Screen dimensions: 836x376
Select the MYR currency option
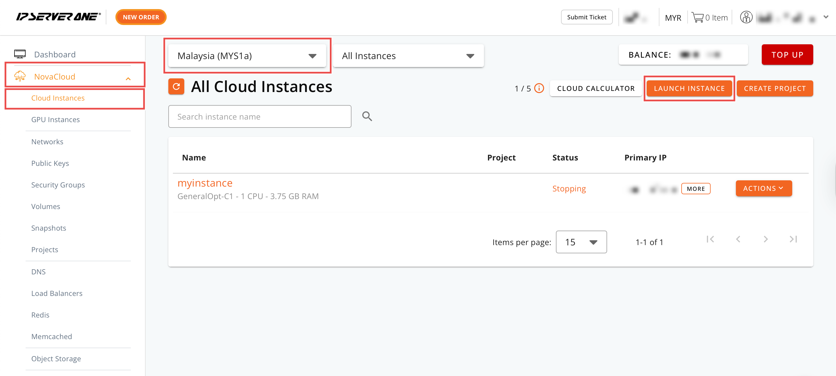click(673, 18)
